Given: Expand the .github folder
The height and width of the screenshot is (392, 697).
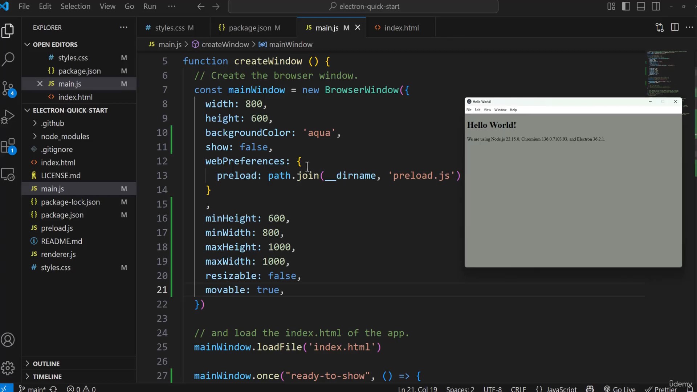Looking at the screenshot, I should [x=53, y=123].
